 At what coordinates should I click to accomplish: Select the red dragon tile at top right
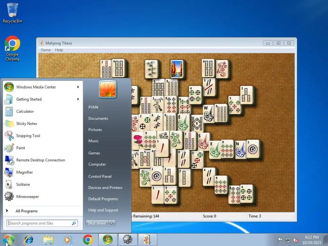coord(222,69)
